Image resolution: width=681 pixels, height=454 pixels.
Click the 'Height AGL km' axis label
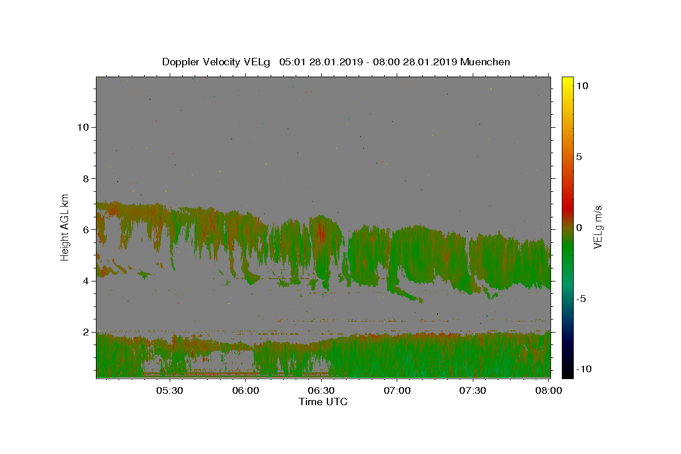[x=65, y=227]
